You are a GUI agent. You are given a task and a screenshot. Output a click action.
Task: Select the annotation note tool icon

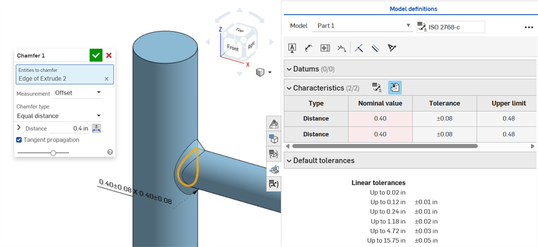pyautogui.click(x=292, y=48)
